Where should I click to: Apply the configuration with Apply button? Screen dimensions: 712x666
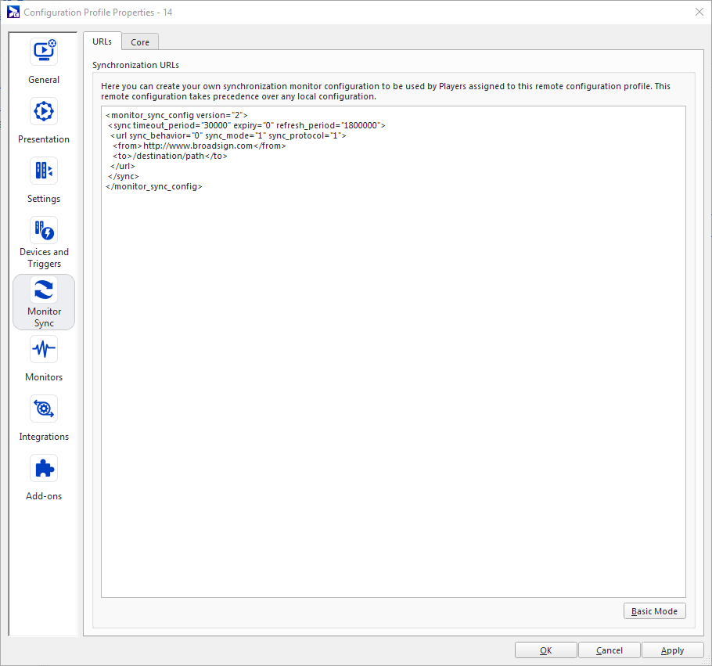(672, 650)
